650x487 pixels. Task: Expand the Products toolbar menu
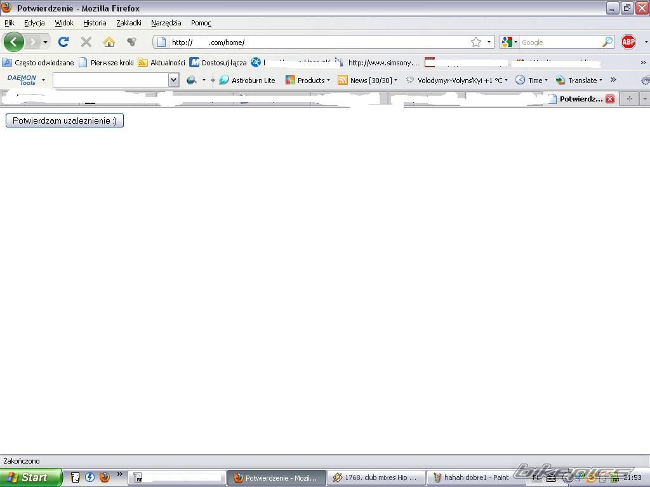[x=308, y=81]
